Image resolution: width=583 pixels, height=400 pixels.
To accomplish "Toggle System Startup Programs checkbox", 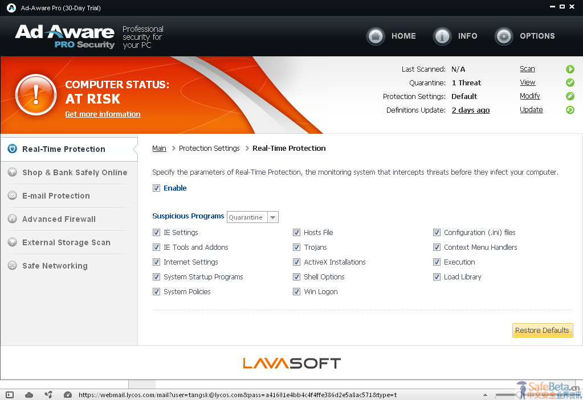I will click(157, 277).
